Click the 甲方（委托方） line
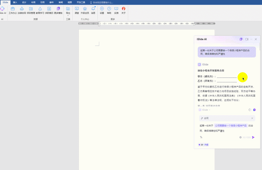The width and height of the screenshot is (262, 170). coord(217,76)
